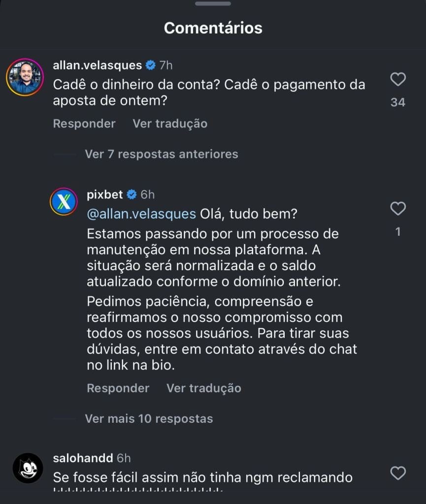Like pixbet's reply with the heart
Screen dimensions: 426x504
397,209
